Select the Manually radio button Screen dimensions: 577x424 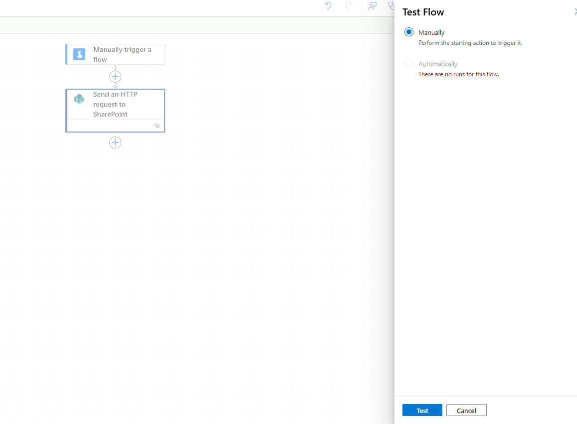point(409,32)
